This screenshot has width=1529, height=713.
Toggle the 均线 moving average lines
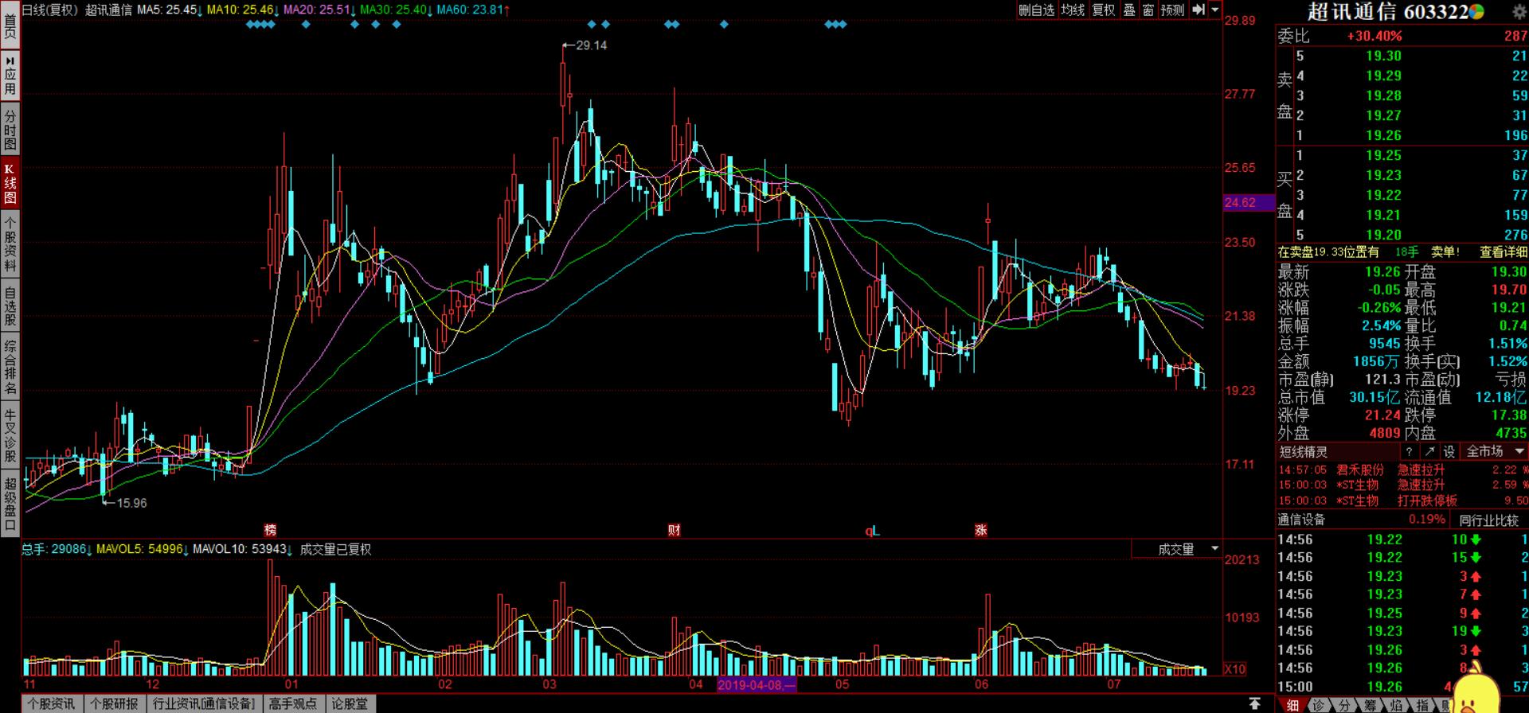tap(1073, 10)
